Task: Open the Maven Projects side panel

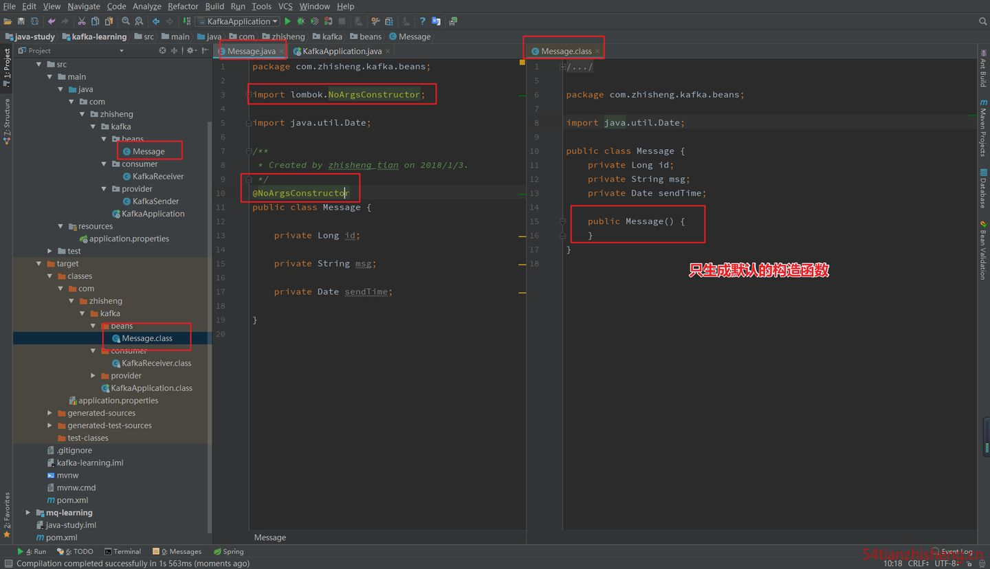Action: [x=983, y=129]
